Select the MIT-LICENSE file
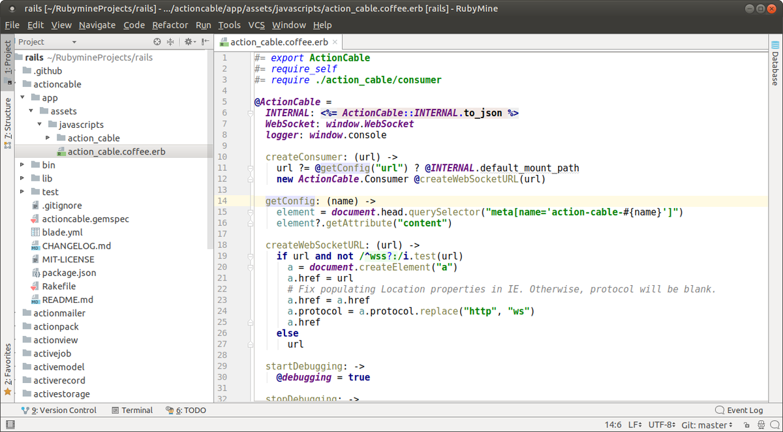783x432 pixels. point(63,260)
